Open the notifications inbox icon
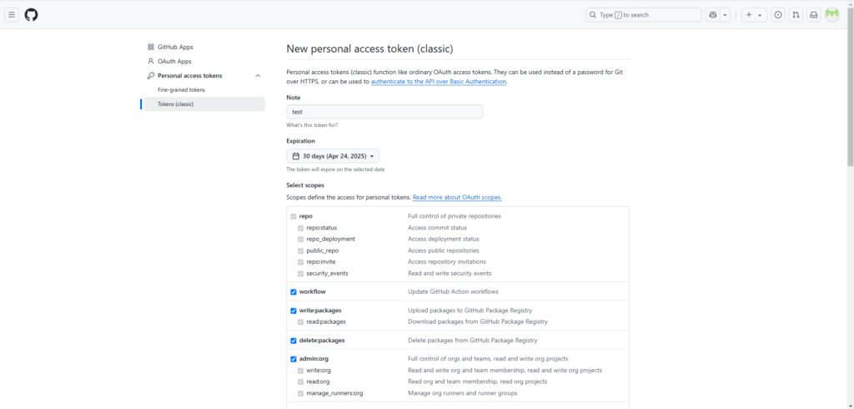This screenshot has height=409, width=854. pyautogui.click(x=813, y=15)
